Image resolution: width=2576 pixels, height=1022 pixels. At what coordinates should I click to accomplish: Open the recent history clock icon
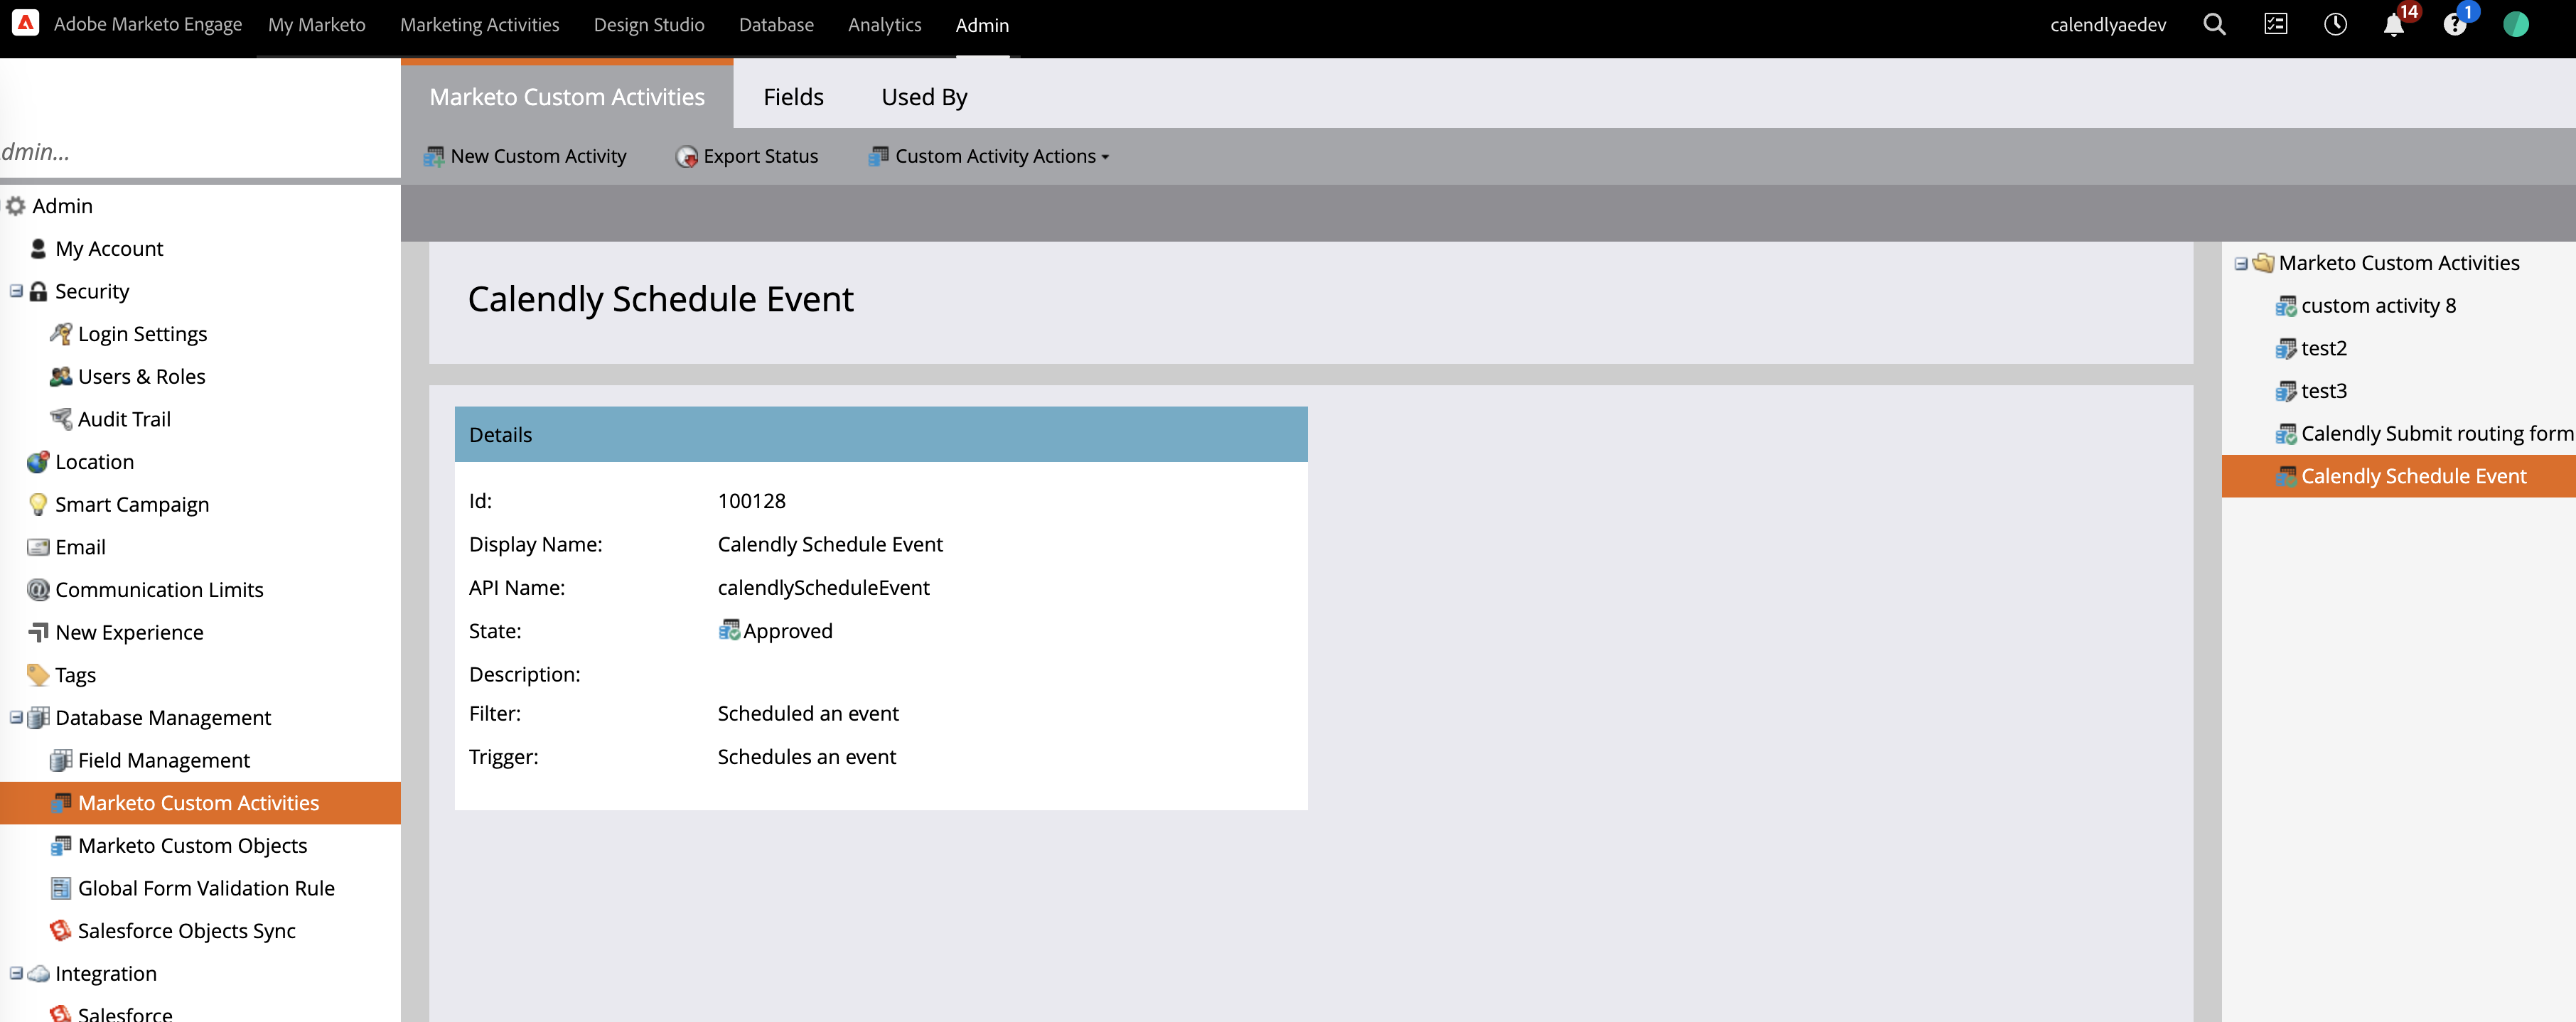click(x=2335, y=25)
